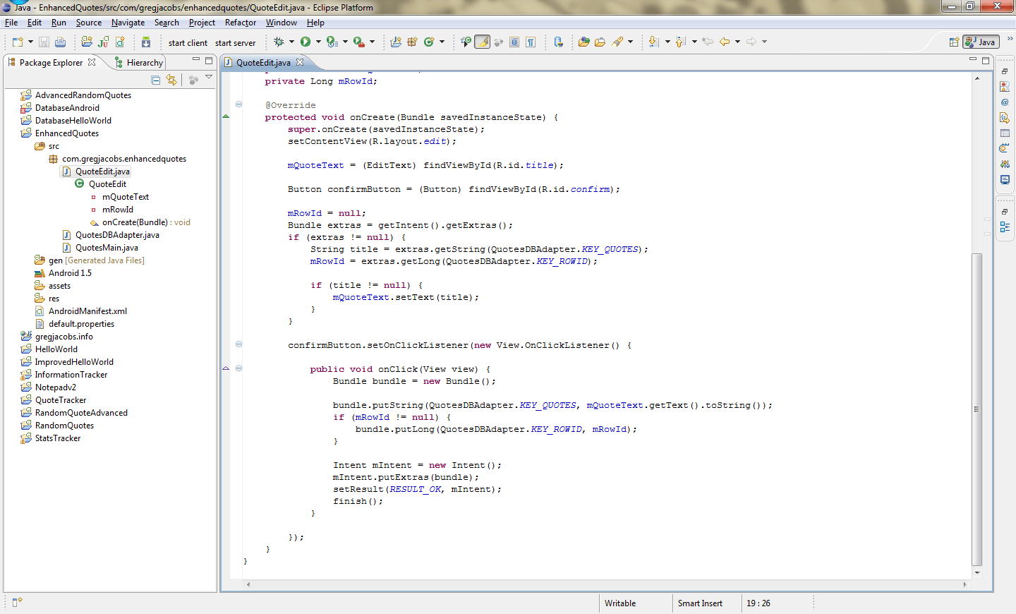The height and width of the screenshot is (614, 1016).
Task: Toggle Mark Occurrences highlighter button
Action: (x=483, y=42)
